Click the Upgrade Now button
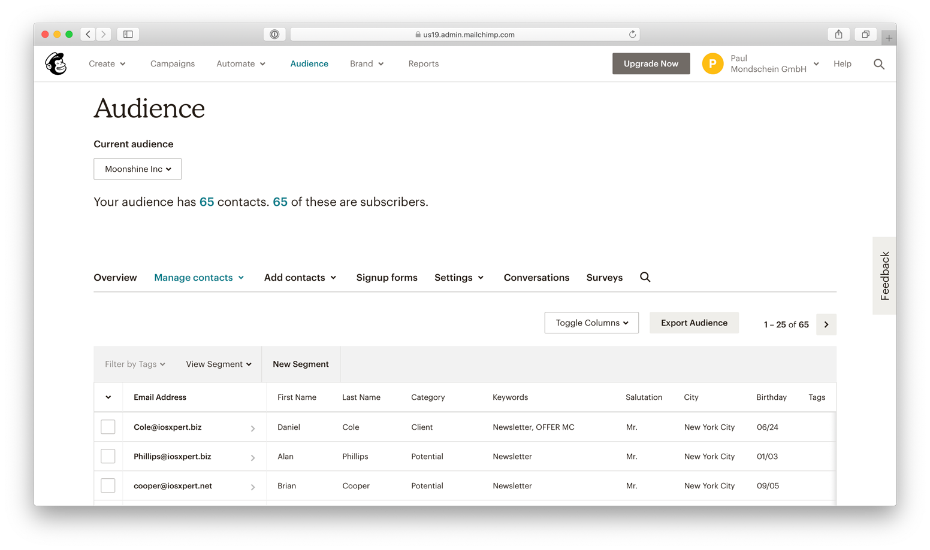The width and height of the screenshot is (930, 550). [651, 63]
